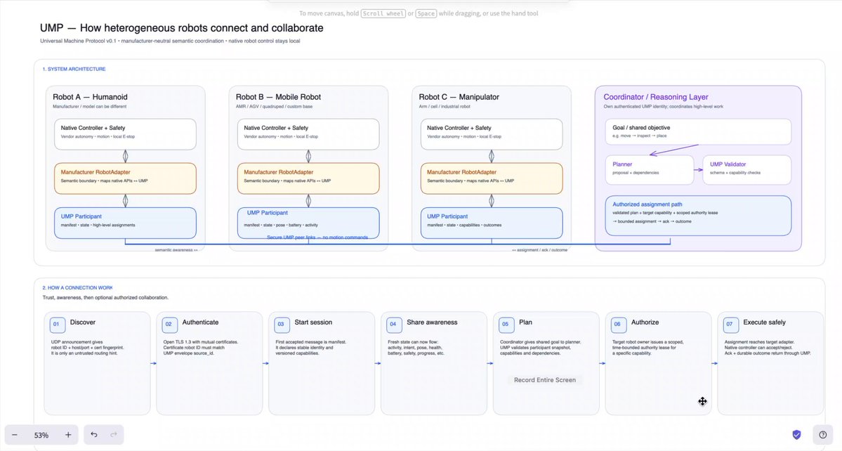Click the '2. HOW A CONNECTION WORKS' label
This screenshot has height=451, width=842.
click(78, 288)
